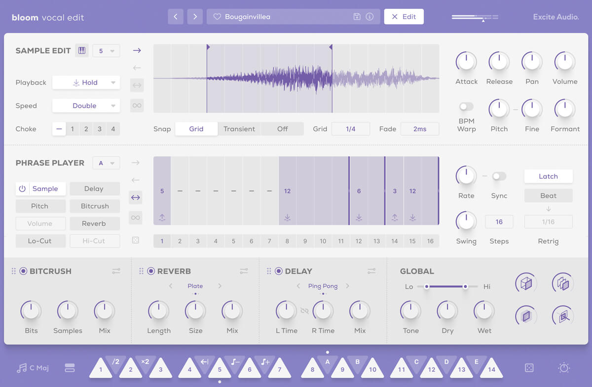Select Transient snap mode
The image size is (592, 387).
(239, 128)
